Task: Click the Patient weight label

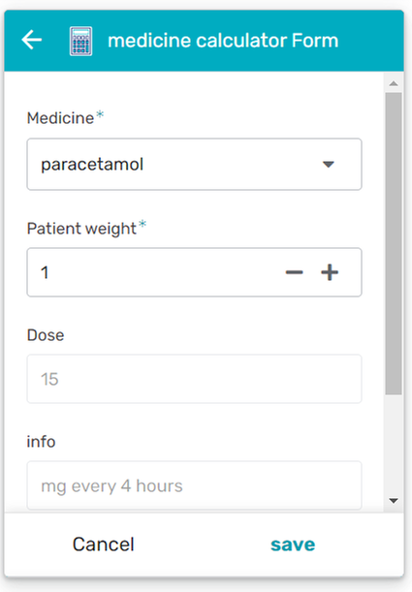Action: tap(81, 229)
